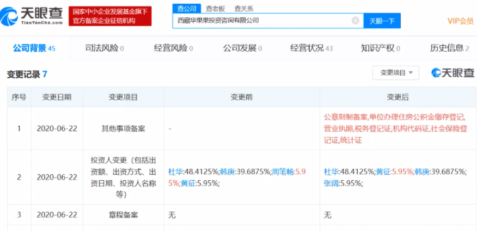Select the 查关系 search tab

click(x=243, y=9)
